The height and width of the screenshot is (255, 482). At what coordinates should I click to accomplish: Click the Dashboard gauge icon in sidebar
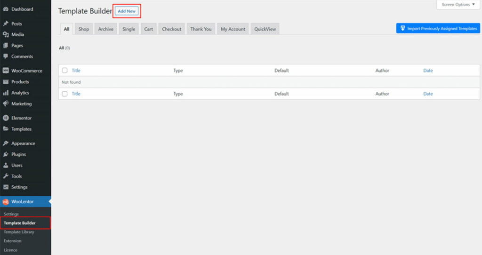pyautogui.click(x=6, y=9)
